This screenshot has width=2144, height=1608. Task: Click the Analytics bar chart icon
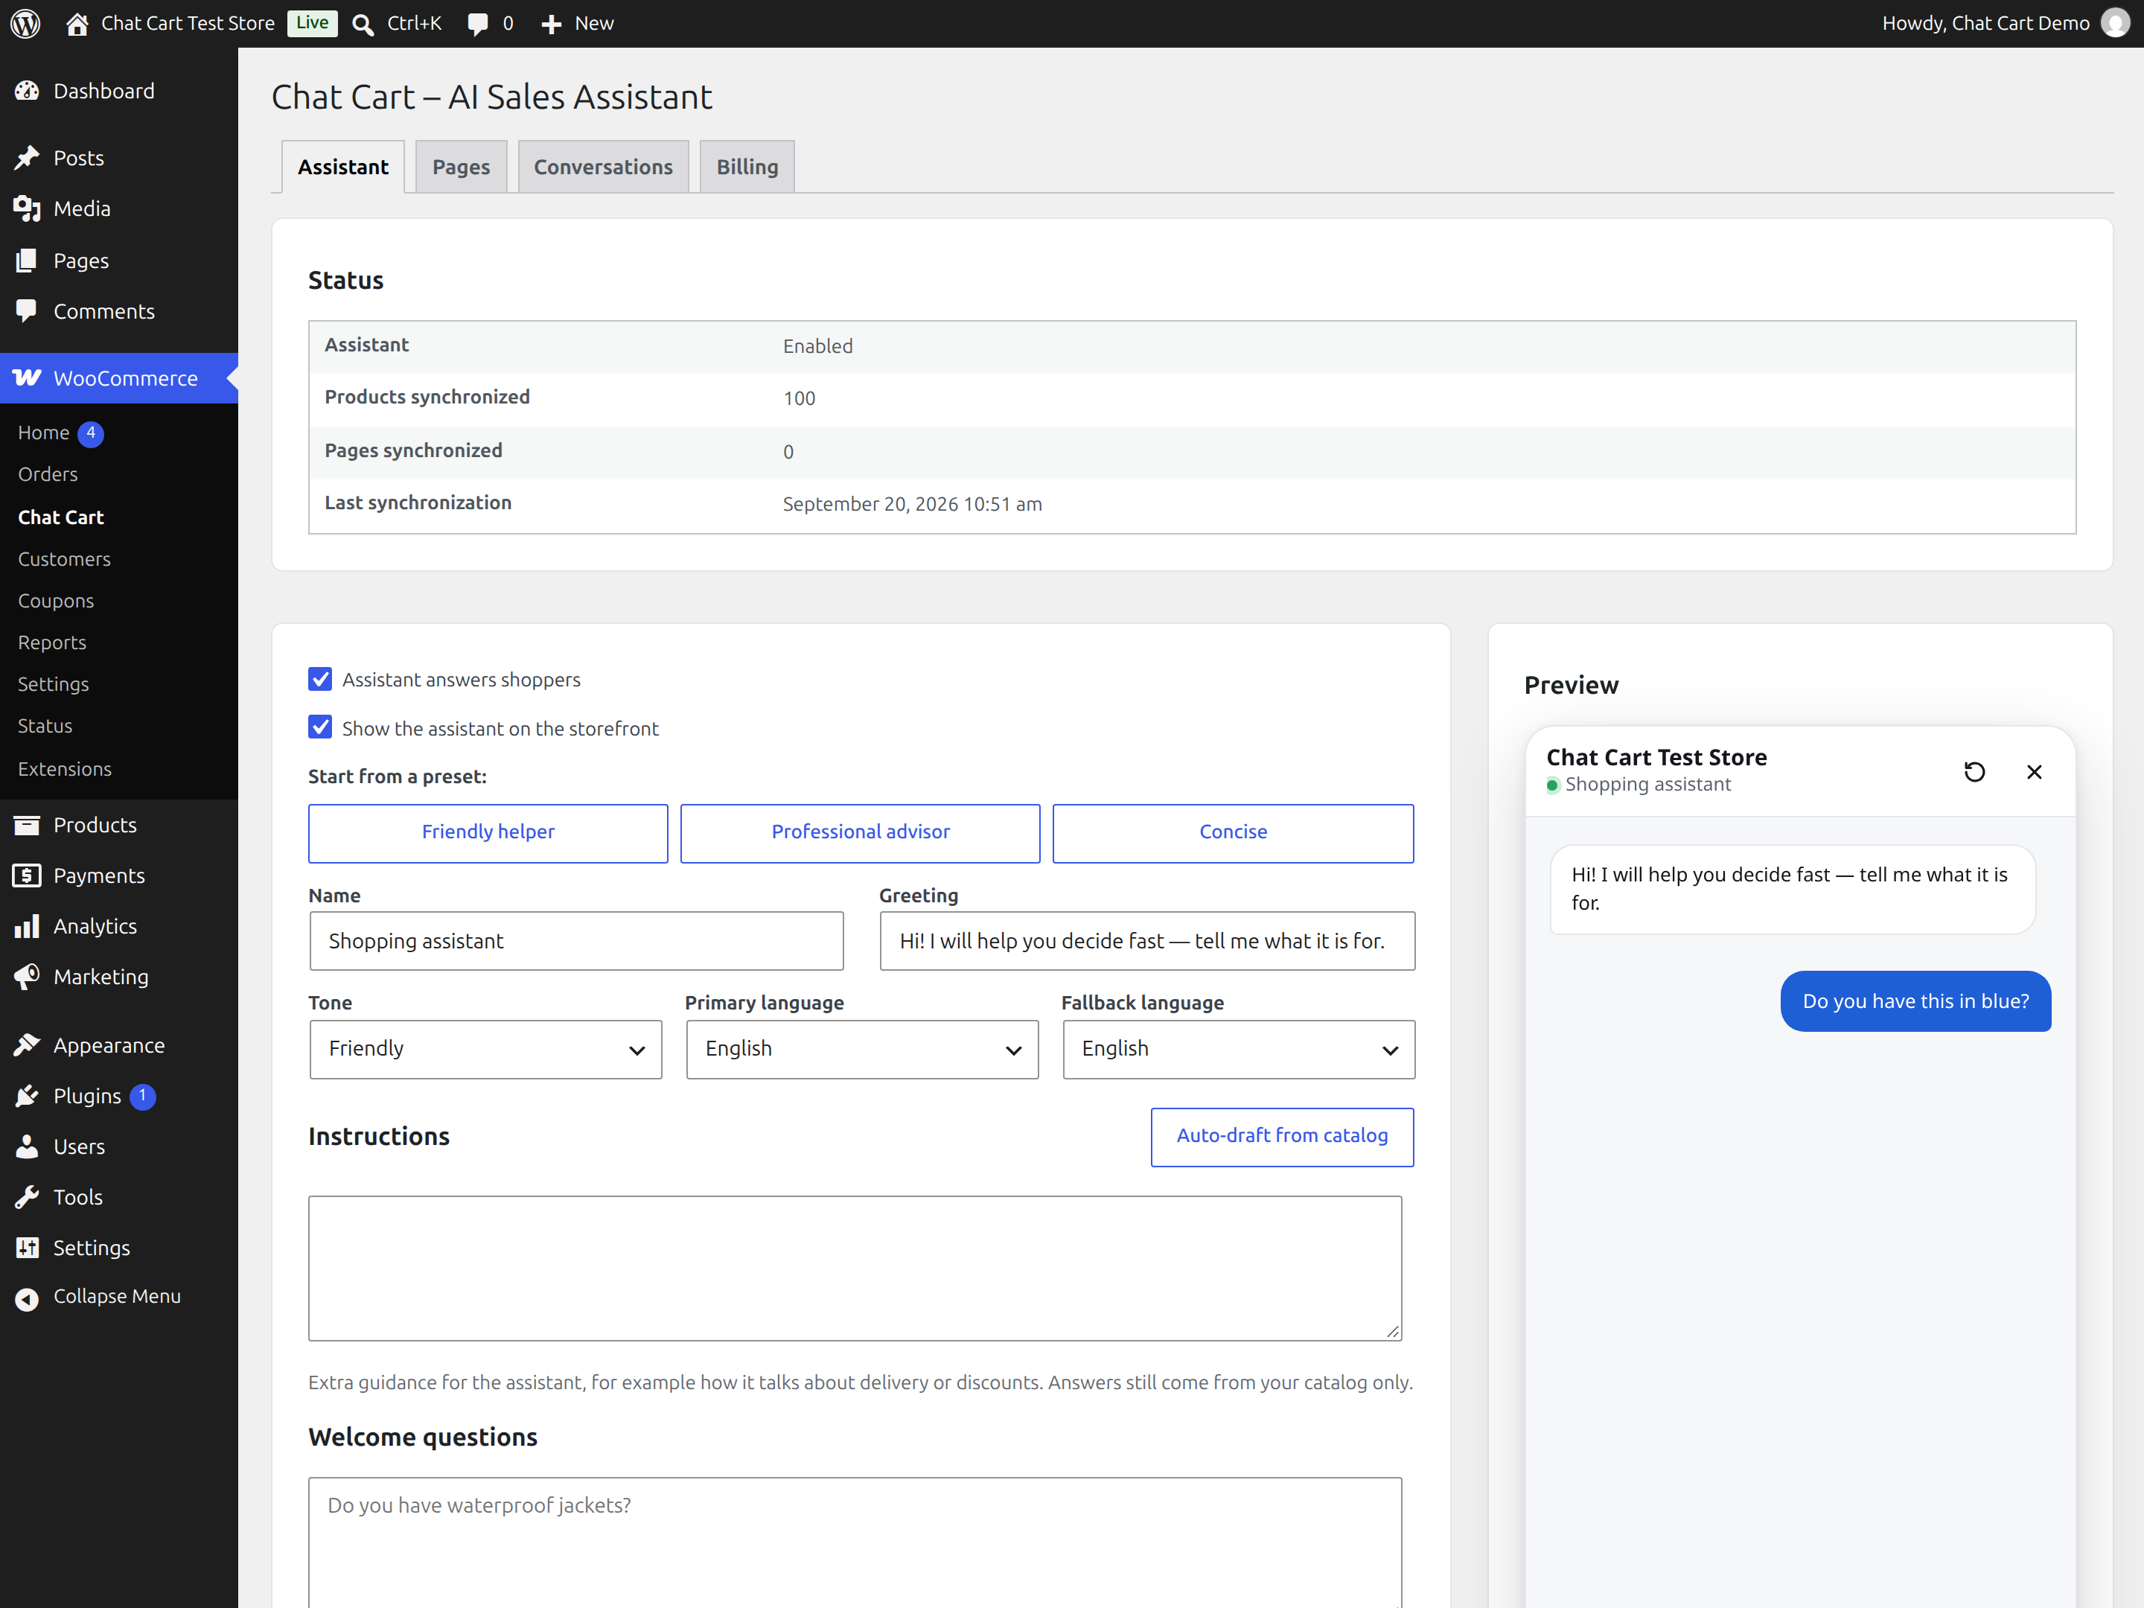point(27,925)
